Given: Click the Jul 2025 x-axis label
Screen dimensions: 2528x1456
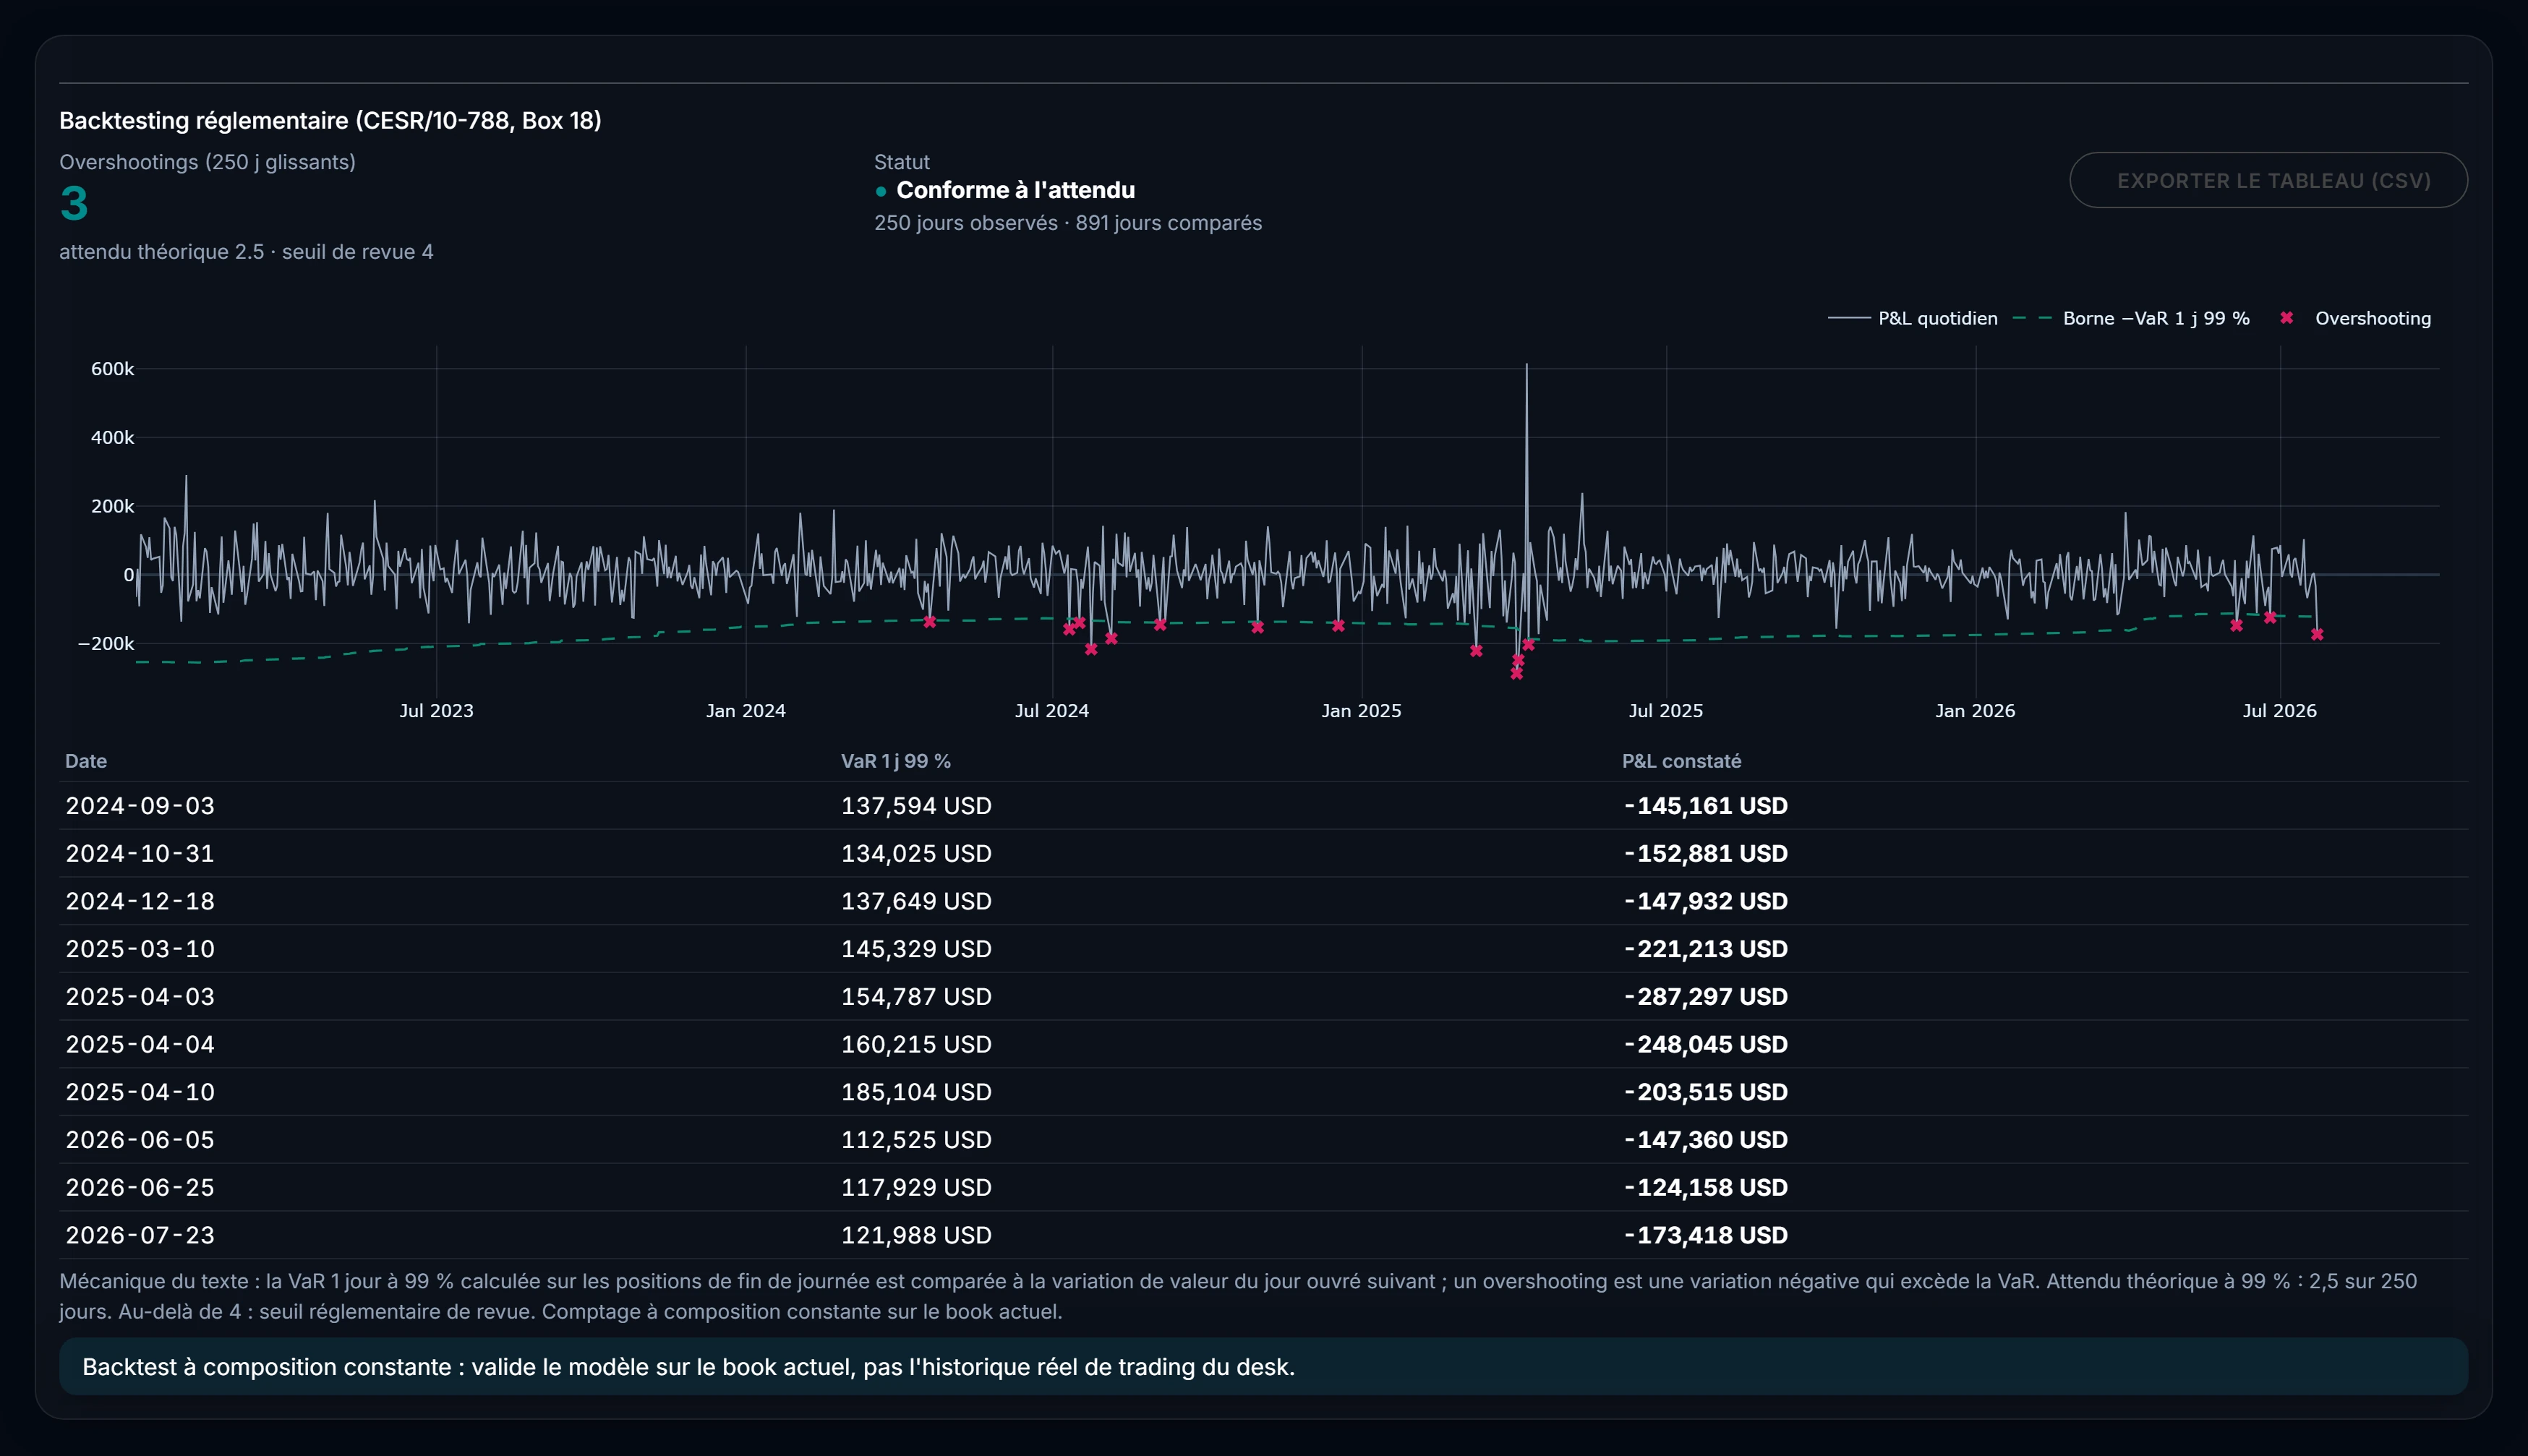Looking at the screenshot, I should coord(1665,711).
